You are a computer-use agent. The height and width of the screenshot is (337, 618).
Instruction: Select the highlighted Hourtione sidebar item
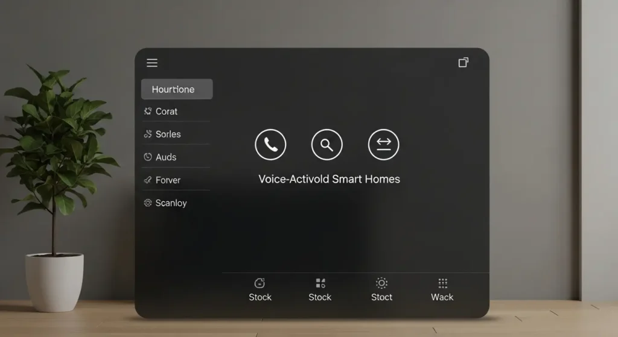tap(176, 89)
